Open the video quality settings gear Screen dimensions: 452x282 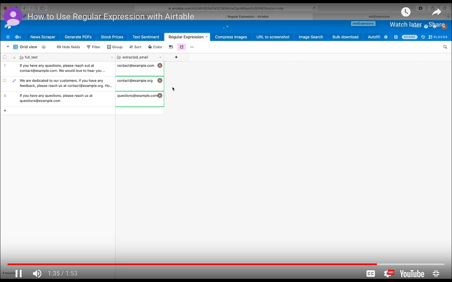389,274
